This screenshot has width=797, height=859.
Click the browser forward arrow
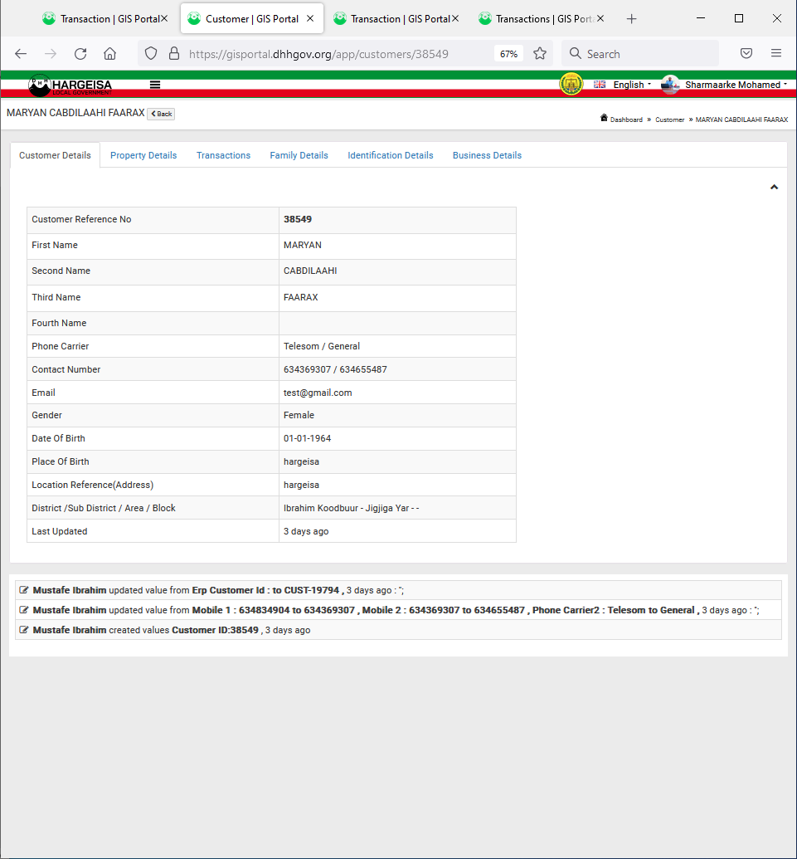point(51,54)
